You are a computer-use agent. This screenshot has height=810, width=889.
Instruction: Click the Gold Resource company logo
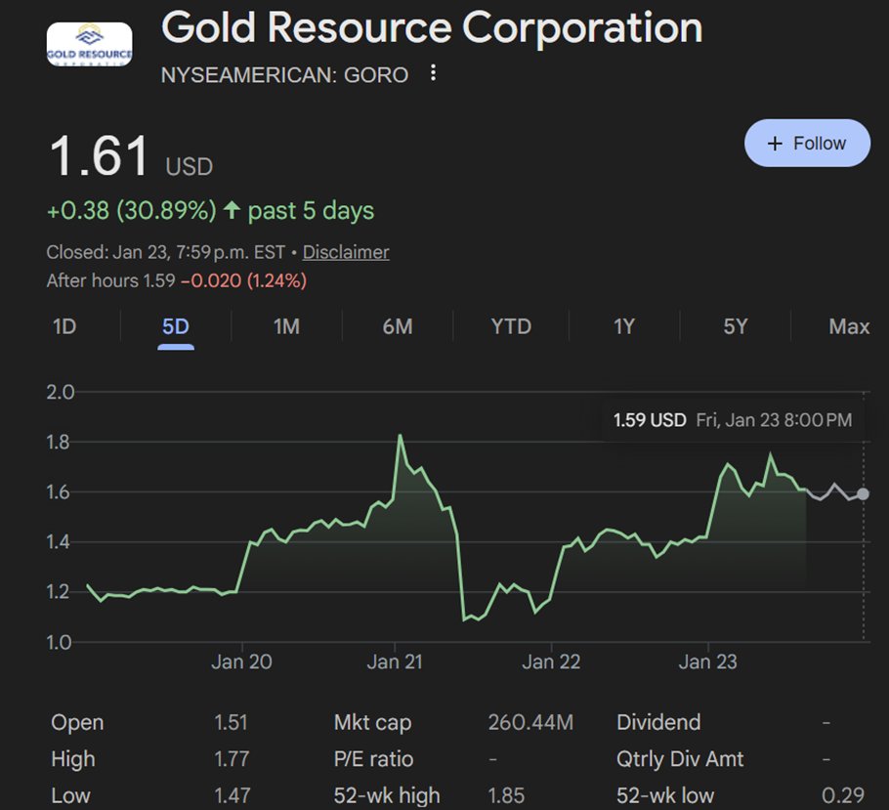click(90, 44)
